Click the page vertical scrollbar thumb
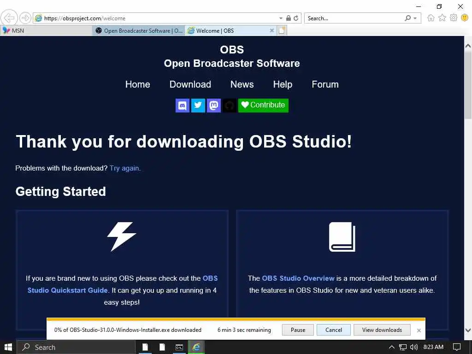The image size is (472, 354). pyautogui.click(x=468, y=86)
